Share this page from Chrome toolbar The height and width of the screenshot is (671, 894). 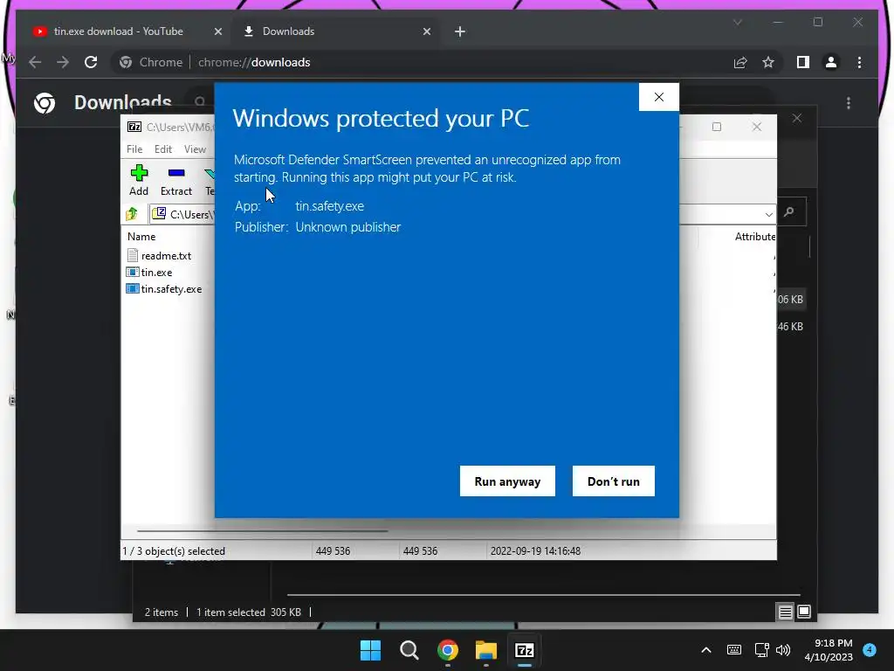click(740, 62)
